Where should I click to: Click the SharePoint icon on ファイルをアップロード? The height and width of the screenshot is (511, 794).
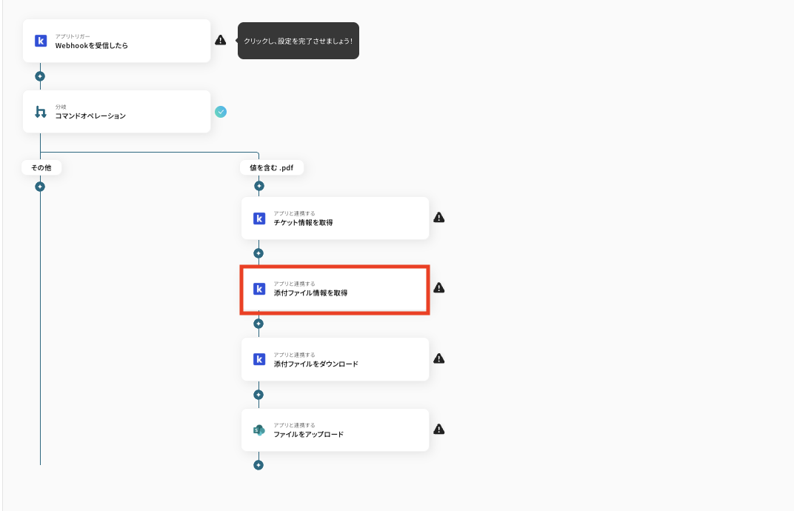259,430
